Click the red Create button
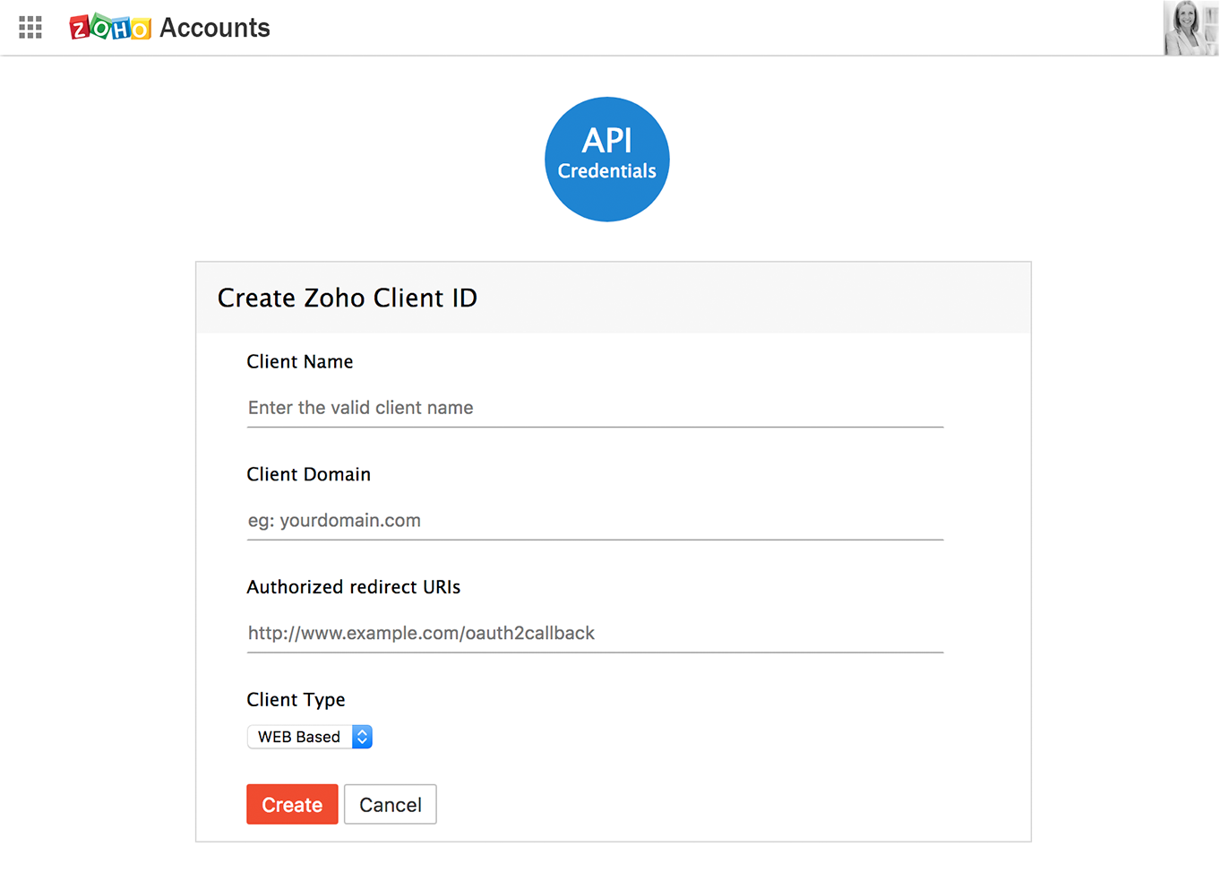Image resolution: width=1220 pixels, height=873 pixels. tap(292, 805)
